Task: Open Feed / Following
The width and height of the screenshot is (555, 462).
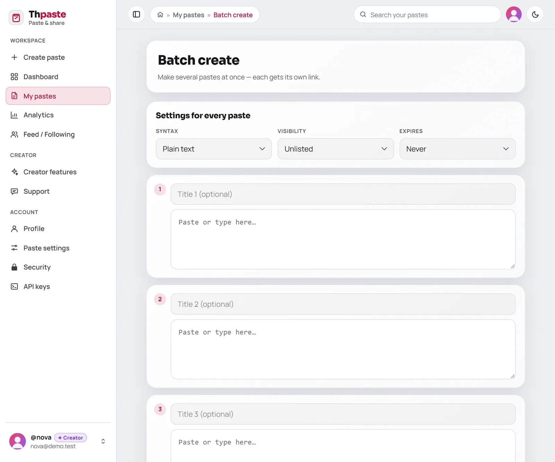Action: coord(58,134)
